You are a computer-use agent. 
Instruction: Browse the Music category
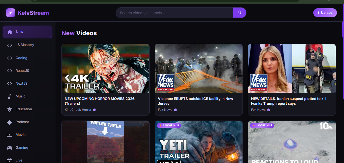27,96
